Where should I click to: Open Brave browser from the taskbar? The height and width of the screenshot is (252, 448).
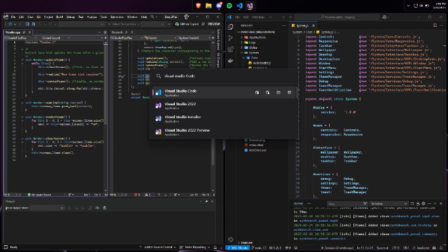click(x=198, y=6)
